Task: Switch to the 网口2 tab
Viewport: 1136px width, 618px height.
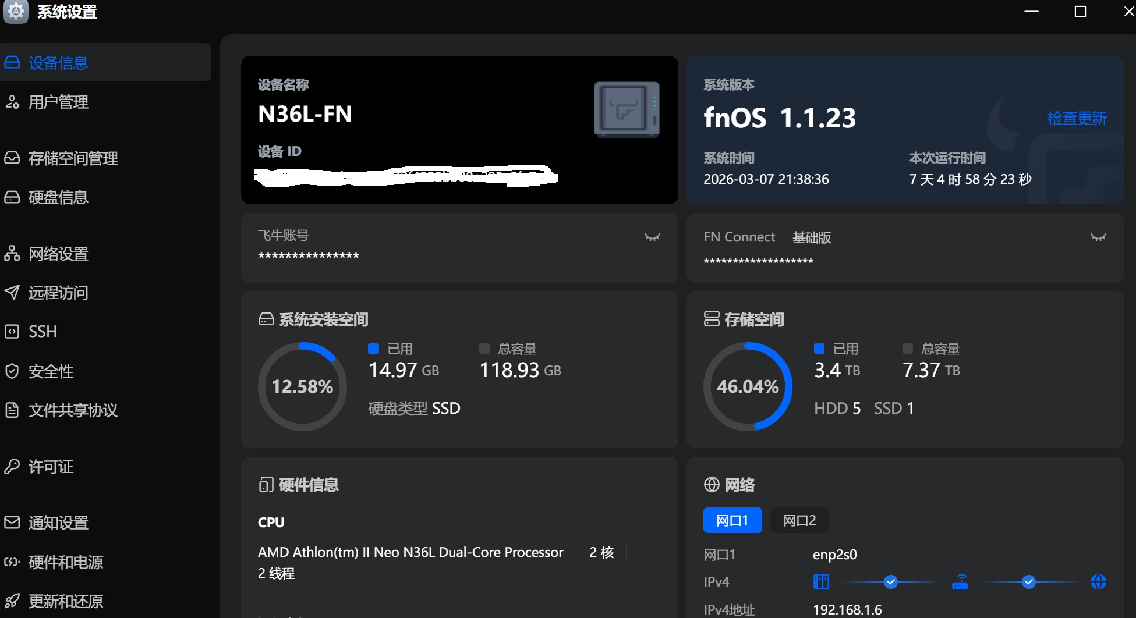Action: tap(799, 520)
